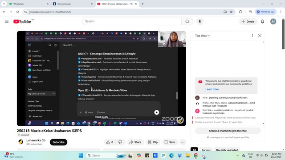285x160 pixels.
Task: Click the voice search microphone icon
Action: (x=200, y=21)
